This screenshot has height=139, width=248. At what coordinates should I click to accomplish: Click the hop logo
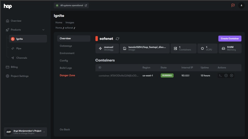point(8,6)
